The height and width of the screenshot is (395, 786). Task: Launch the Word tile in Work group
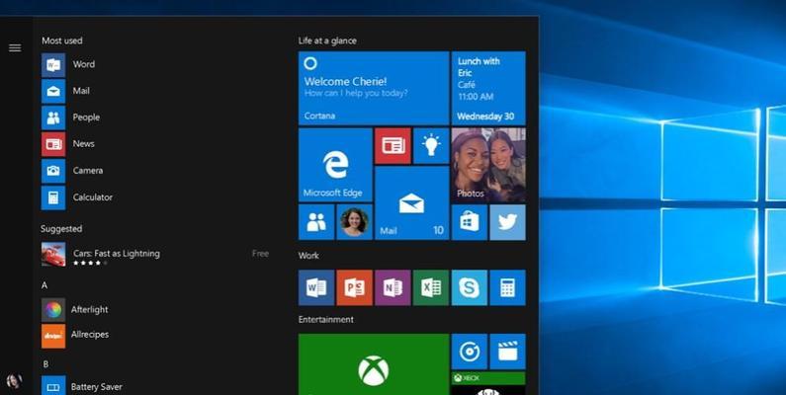(316, 288)
